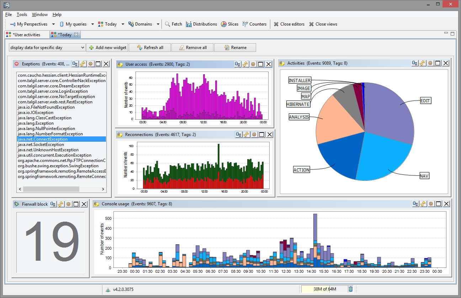Open the File menu
Viewport: 461px width, 298px height.
coord(9,15)
